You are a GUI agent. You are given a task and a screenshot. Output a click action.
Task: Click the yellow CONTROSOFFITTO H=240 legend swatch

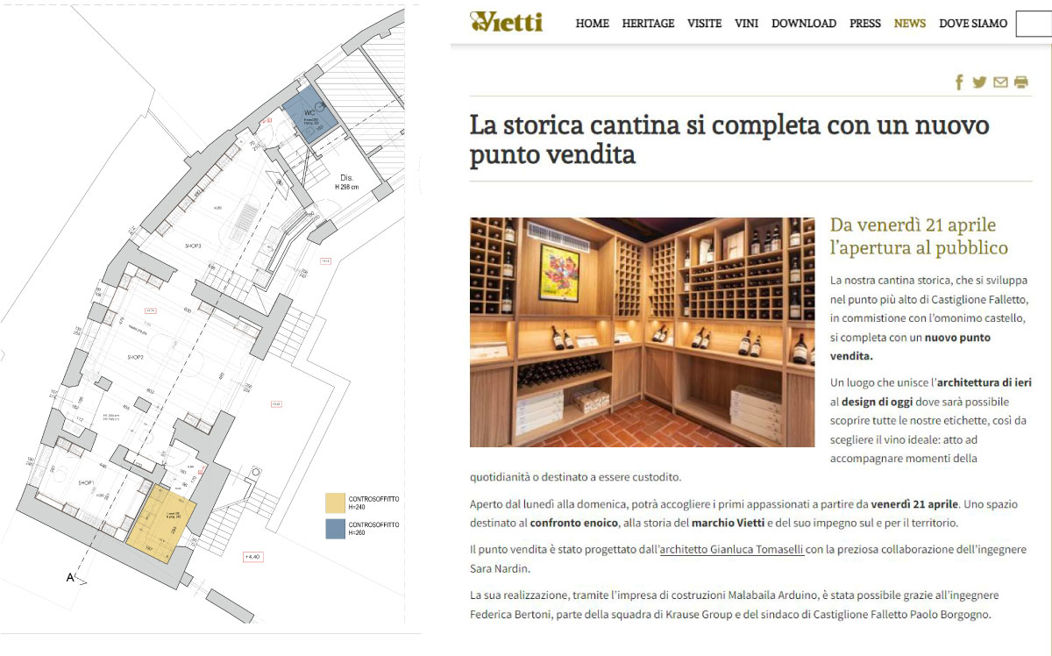pos(335,503)
